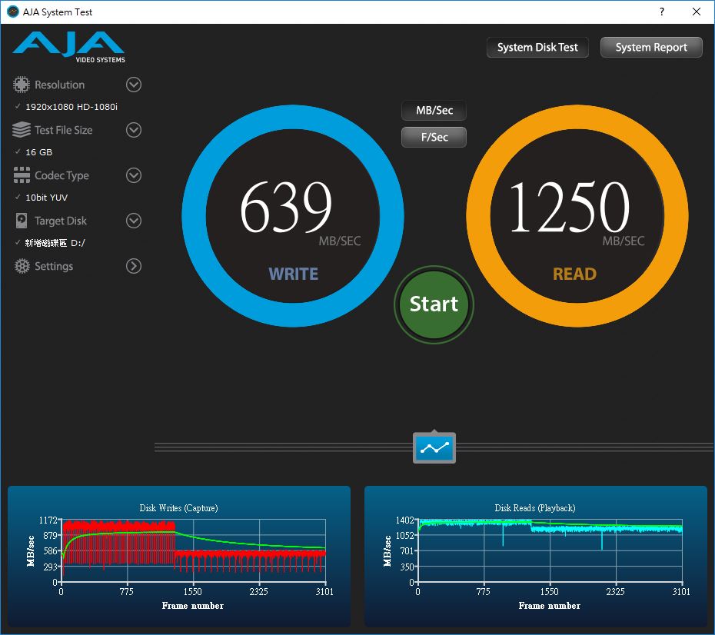Image resolution: width=715 pixels, height=635 pixels.
Task: Click the Disk Reads (Playback) graph title
Action: [535, 508]
